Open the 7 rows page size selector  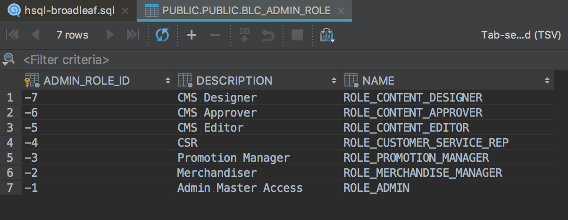[x=72, y=35]
